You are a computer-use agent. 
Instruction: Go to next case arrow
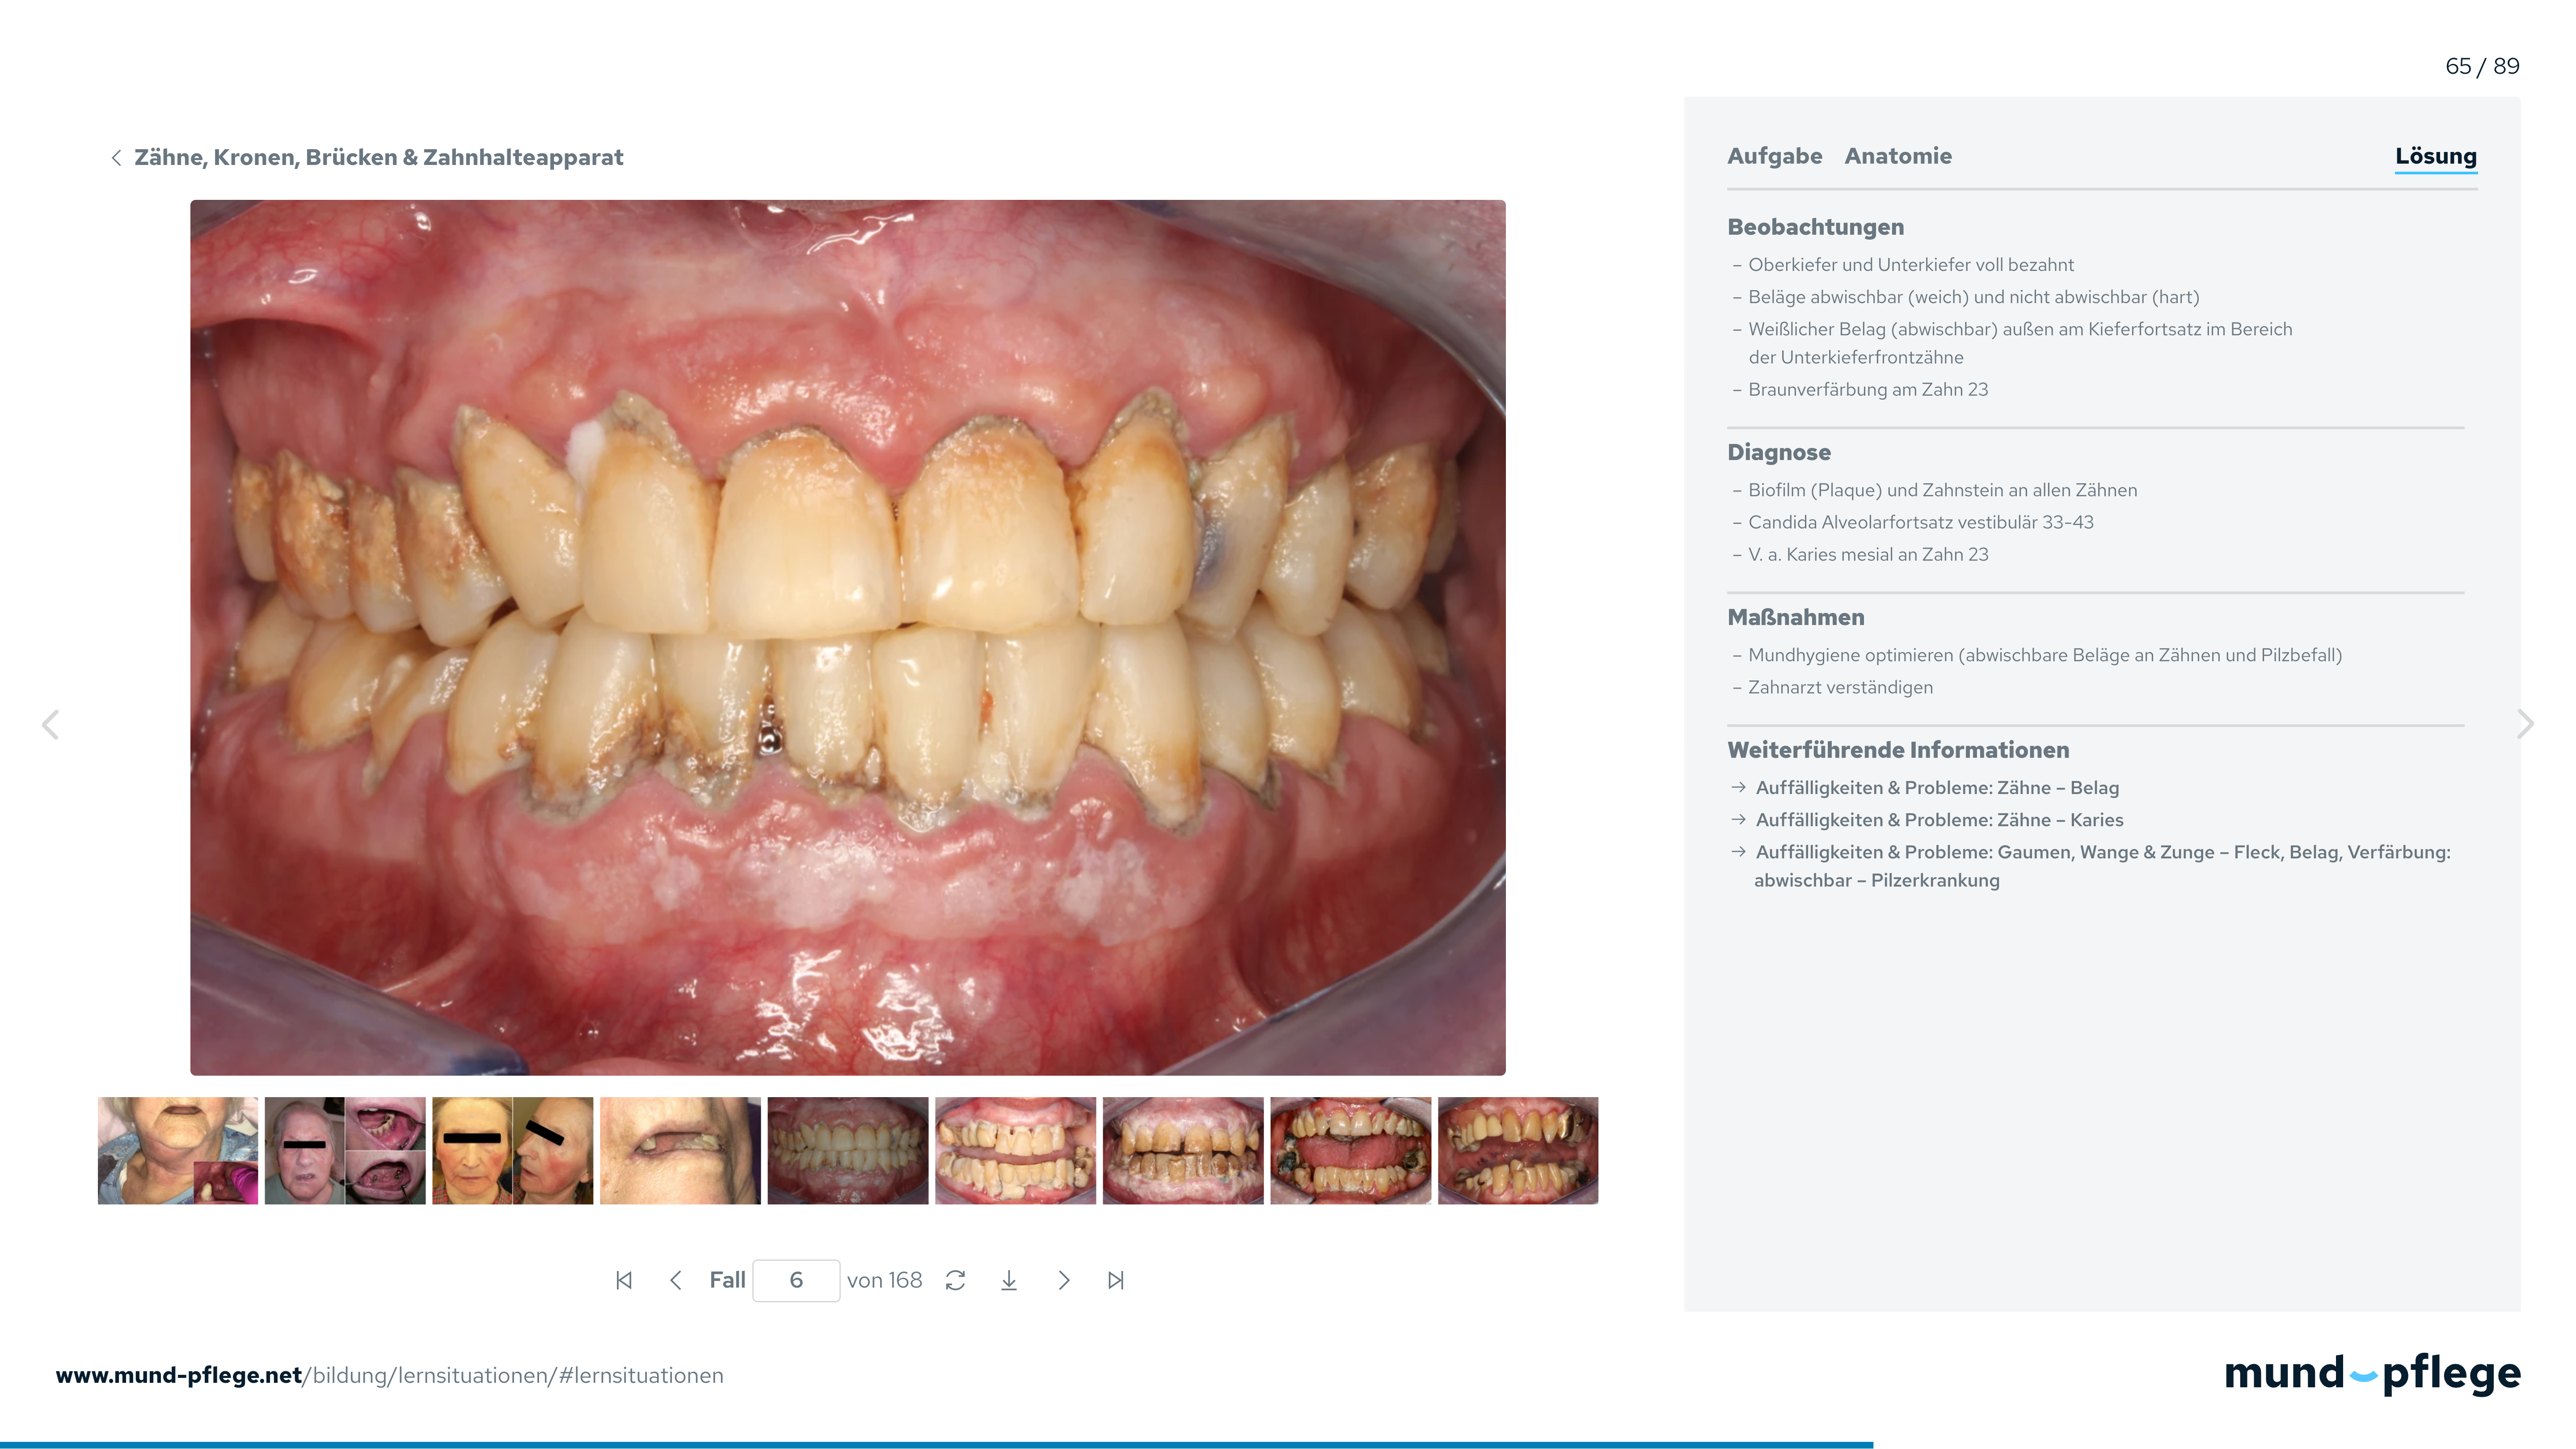point(1064,1280)
